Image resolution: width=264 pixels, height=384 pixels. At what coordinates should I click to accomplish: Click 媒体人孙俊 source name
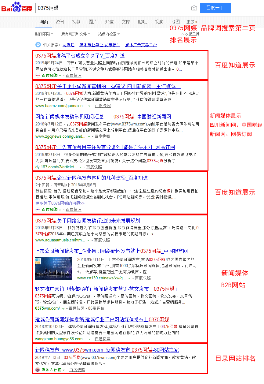51,370
